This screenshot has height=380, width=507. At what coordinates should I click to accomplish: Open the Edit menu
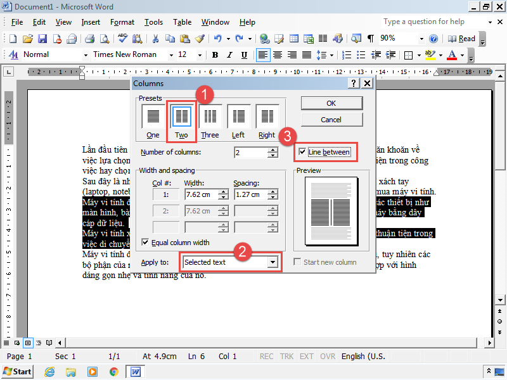coord(39,22)
